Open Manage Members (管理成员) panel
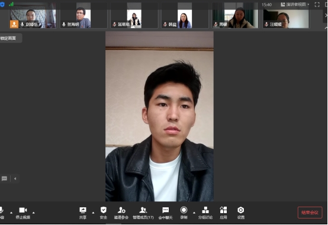 coord(143,210)
